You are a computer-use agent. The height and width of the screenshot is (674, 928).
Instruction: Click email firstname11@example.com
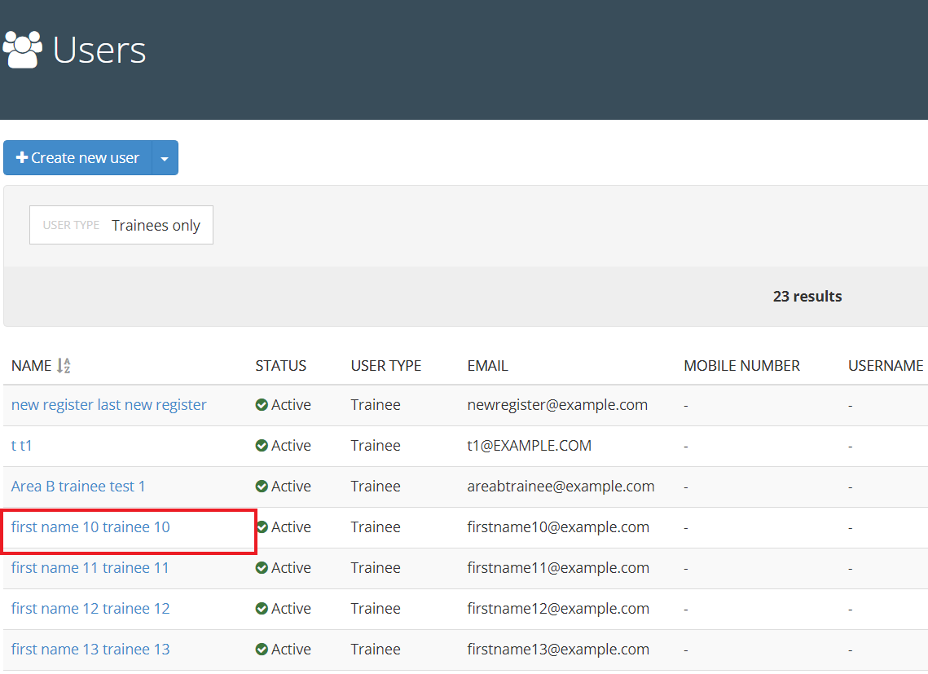coord(558,568)
